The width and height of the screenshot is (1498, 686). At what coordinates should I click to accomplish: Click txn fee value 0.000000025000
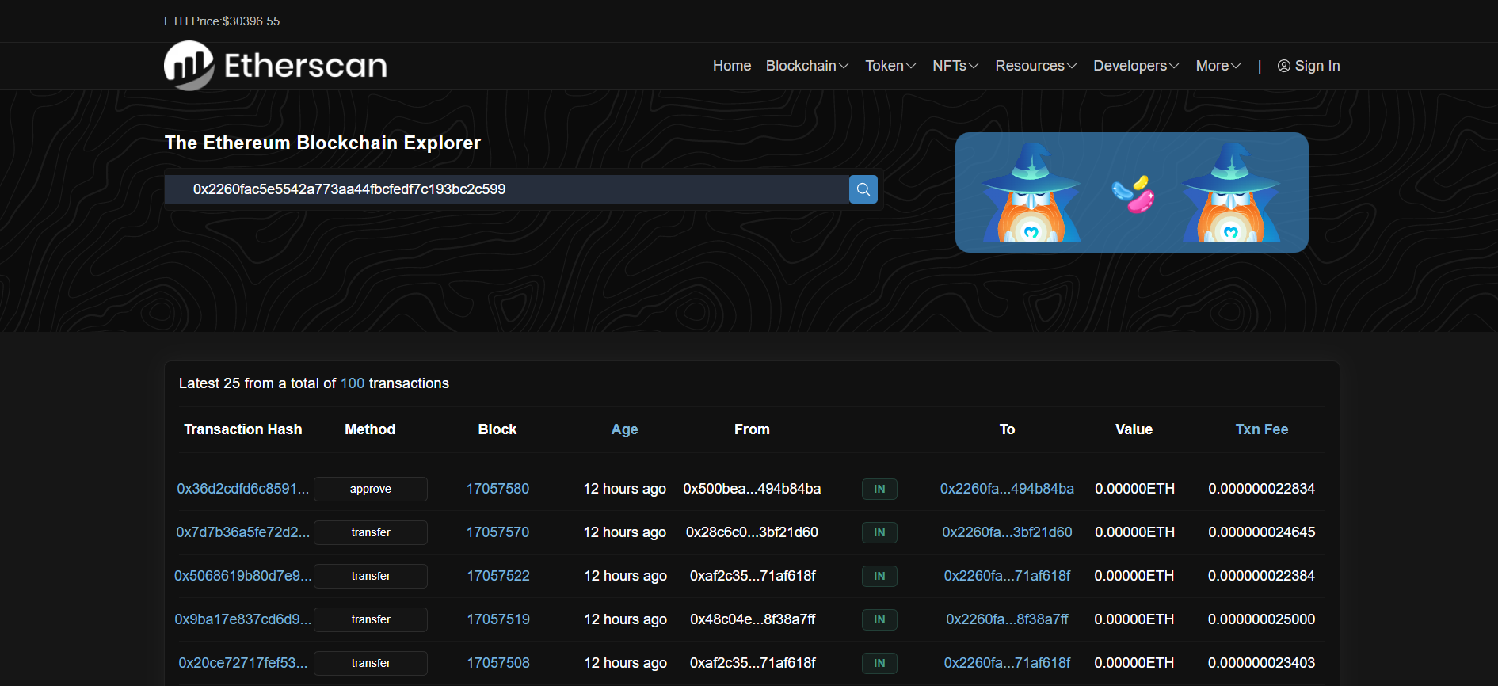pos(1261,619)
